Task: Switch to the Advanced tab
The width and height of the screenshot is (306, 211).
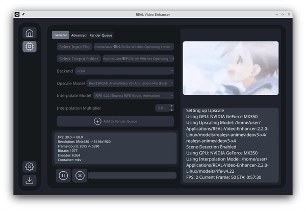Action: point(79,35)
